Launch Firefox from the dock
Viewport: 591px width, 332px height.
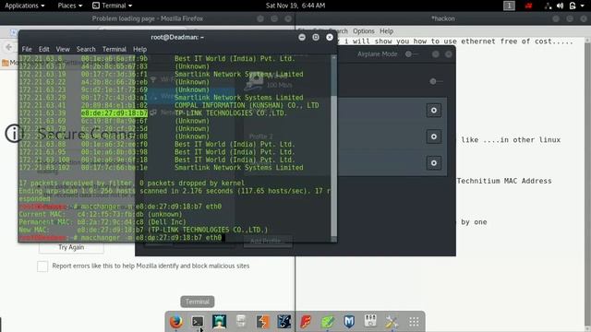point(176,322)
